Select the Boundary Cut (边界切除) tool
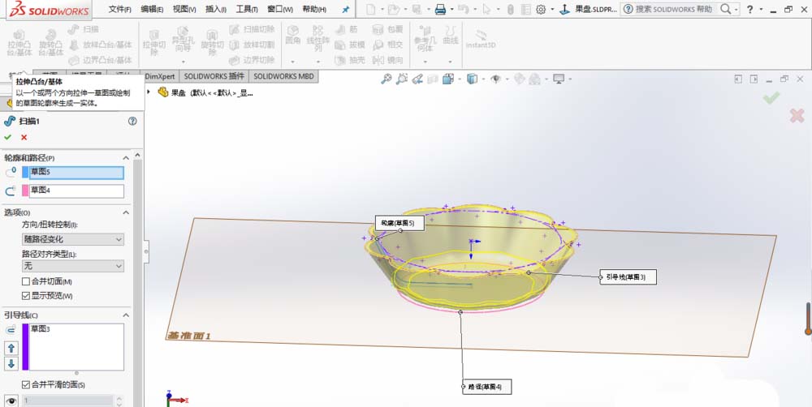 [252, 60]
